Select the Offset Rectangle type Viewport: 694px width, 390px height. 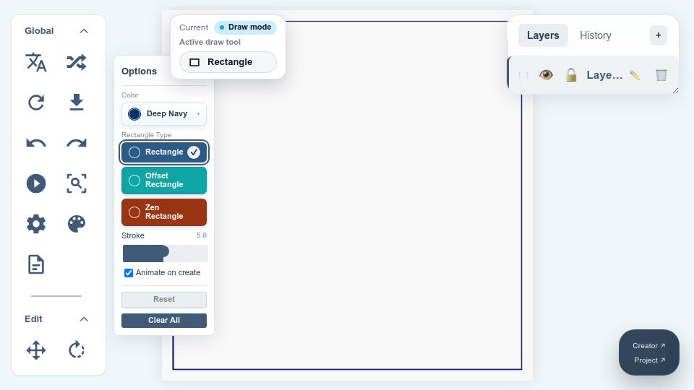click(164, 181)
